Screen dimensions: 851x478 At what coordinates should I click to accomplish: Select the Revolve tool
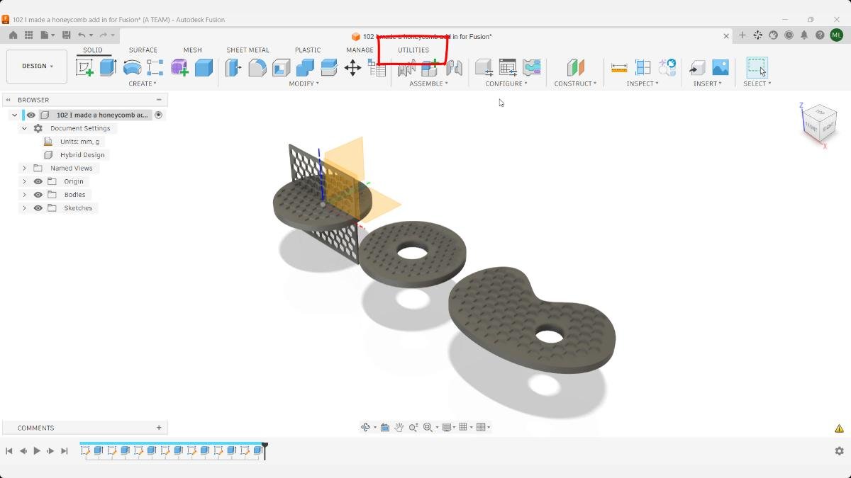click(x=132, y=67)
